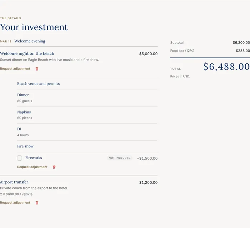Viewport: 250px width, 228px height.
Task: Click the Fireworks label
Action: pyautogui.click(x=34, y=158)
